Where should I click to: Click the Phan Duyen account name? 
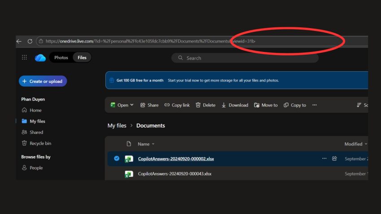pyautogui.click(x=33, y=99)
